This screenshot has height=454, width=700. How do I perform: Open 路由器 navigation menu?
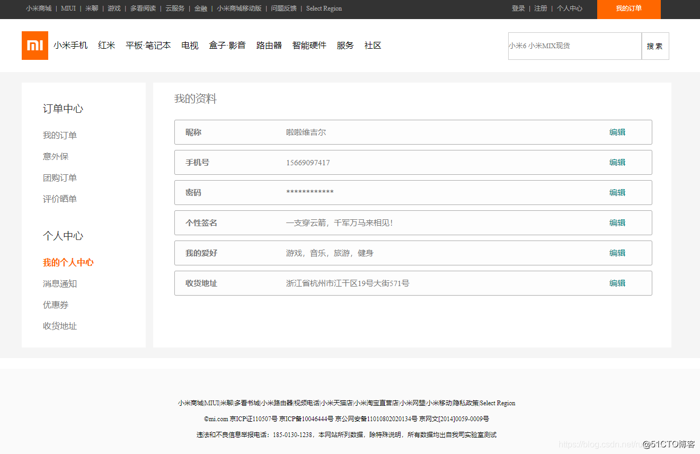click(x=269, y=46)
